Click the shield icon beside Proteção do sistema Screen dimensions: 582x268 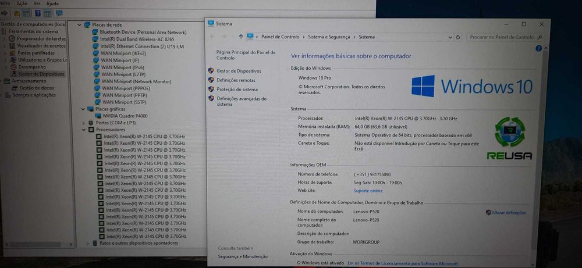(x=211, y=89)
